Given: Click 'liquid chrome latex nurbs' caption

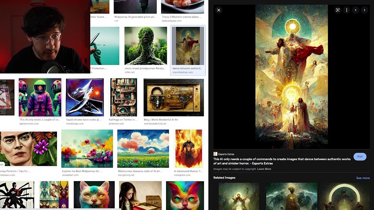Looking at the screenshot, I should 83,120.
